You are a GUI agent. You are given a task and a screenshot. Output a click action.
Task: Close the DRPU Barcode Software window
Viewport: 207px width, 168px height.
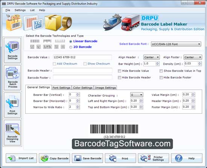click(x=200, y=2)
